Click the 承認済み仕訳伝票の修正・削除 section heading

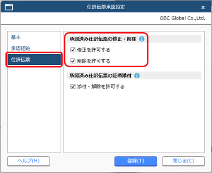pyautogui.click(x=103, y=39)
